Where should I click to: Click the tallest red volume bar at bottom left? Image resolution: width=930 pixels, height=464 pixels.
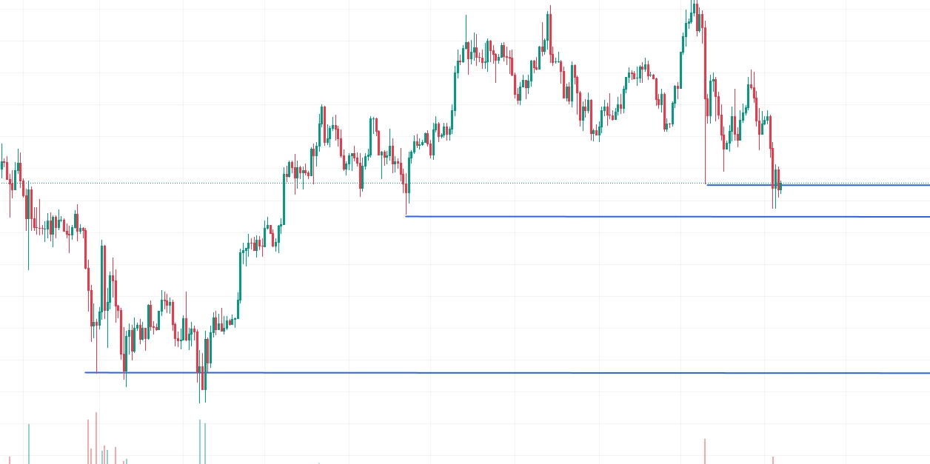coord(96,438)
